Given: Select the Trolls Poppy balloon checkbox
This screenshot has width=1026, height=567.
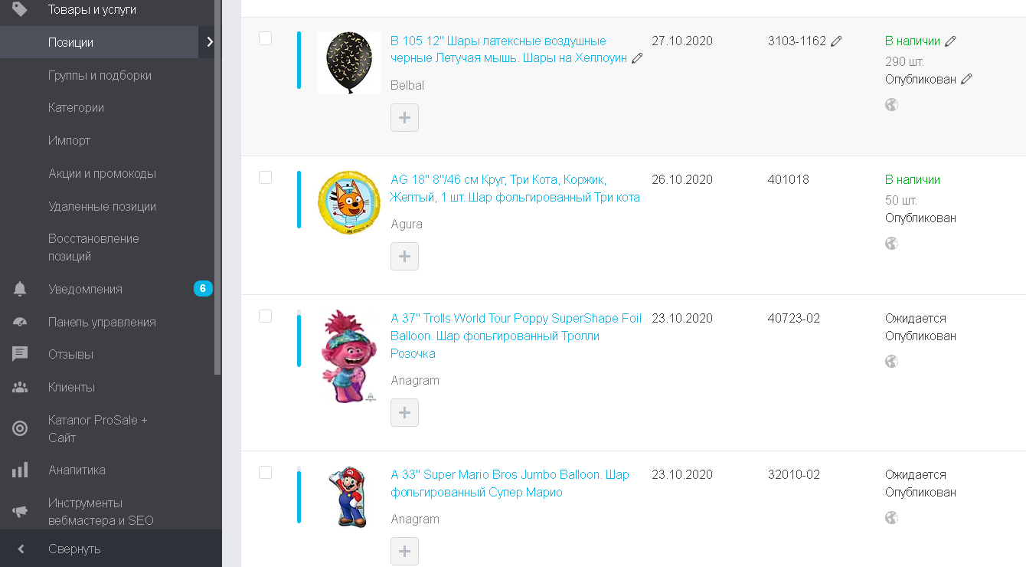Looking at the screenshot, I should point(265,316).
